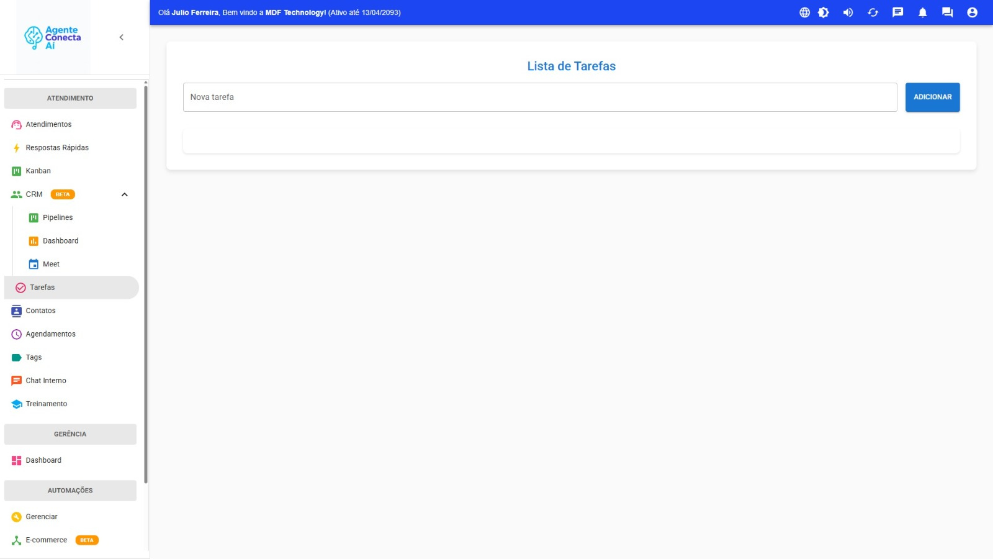Open the language globe icon

click(x=804, y=12)
